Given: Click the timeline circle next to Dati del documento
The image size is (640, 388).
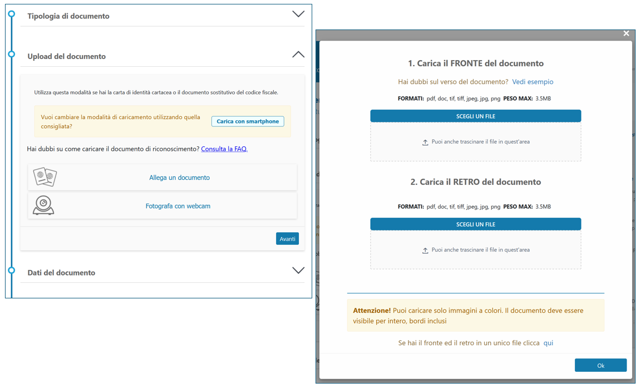Looking at the screenshot, I should click(x=11, y=271).
